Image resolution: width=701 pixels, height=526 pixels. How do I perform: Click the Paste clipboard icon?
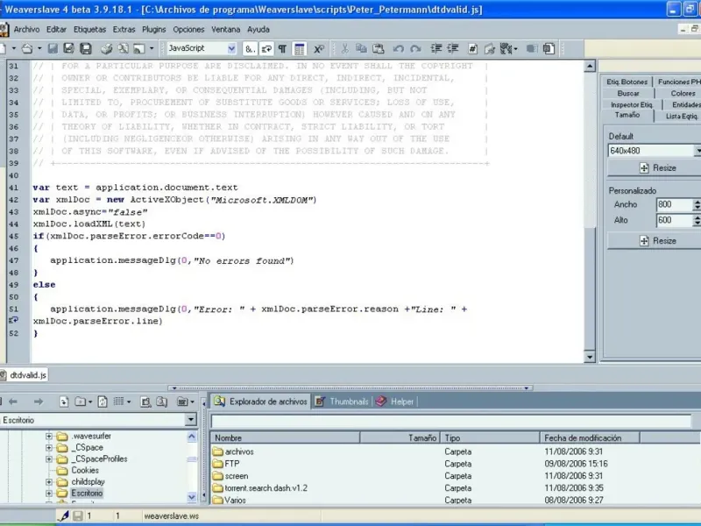pos(379,49)
